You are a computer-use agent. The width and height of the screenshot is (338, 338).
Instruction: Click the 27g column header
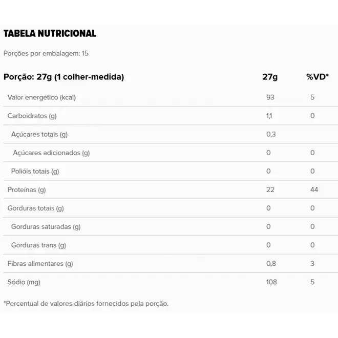pos(270,77)
